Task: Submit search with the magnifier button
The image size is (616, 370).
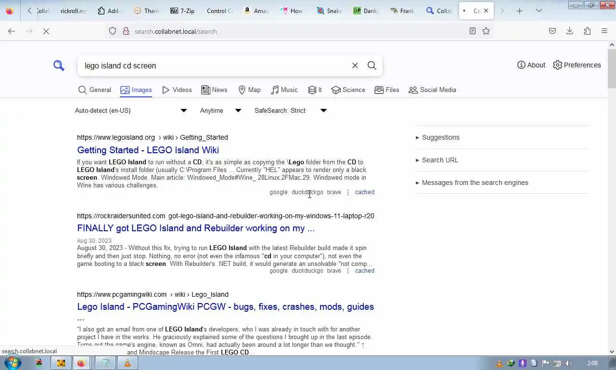Action: click(372, 66)
